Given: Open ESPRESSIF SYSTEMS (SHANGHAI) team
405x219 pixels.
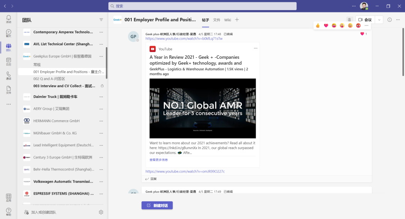Looking at the screenshot, I should [x=63, y=194].
